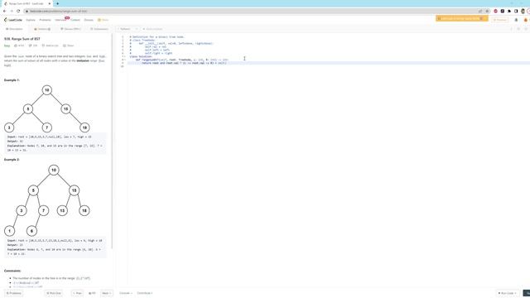Click the LeetCode logo
530x298 pixels.
point(13,20)
